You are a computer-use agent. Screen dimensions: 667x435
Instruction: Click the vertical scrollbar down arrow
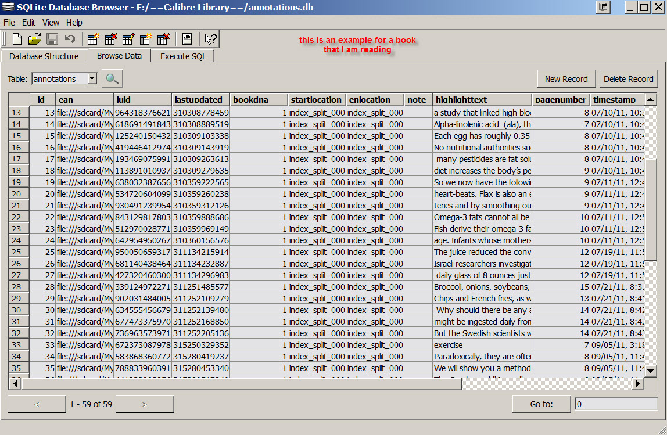point(650,371)
